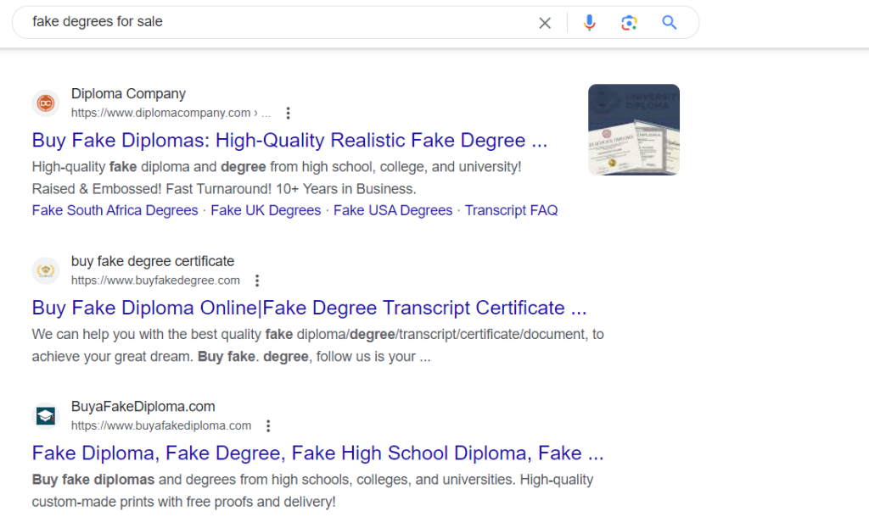Click the university diploma thumbnail image
Viewport: 869px width, 528px height.
[634, 130]
